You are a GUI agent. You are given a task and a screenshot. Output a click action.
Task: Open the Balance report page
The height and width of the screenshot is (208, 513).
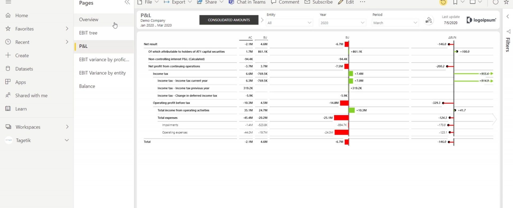click(87, 86)
